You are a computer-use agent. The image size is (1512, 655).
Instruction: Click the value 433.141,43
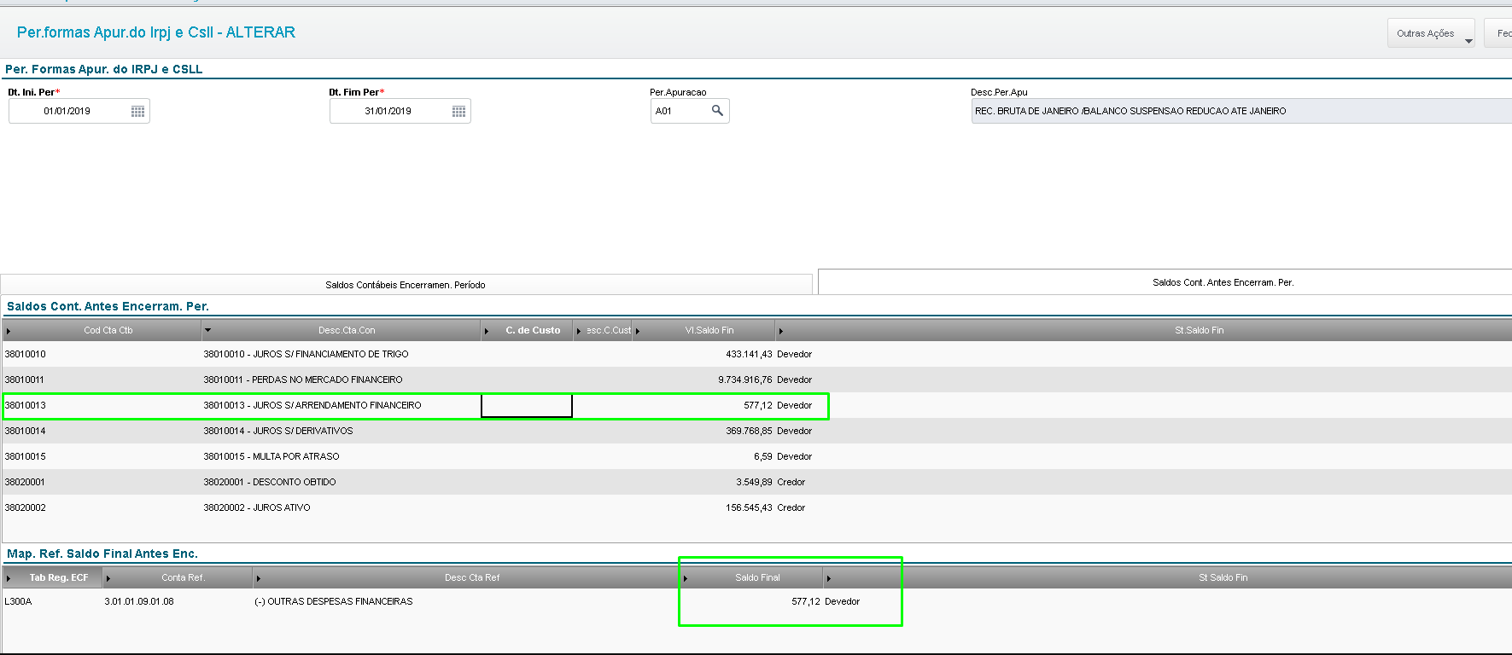click(x=749, y=354)
